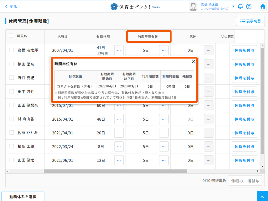Select all staff with header checkbox
Image resolution: width=268 pixels, height=201 pixels.
tap(11, 36)
